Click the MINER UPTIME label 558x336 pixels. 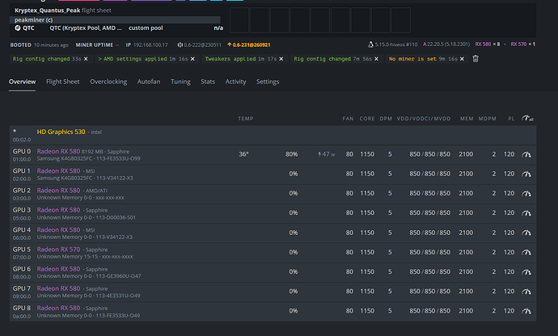click(95, 44)
